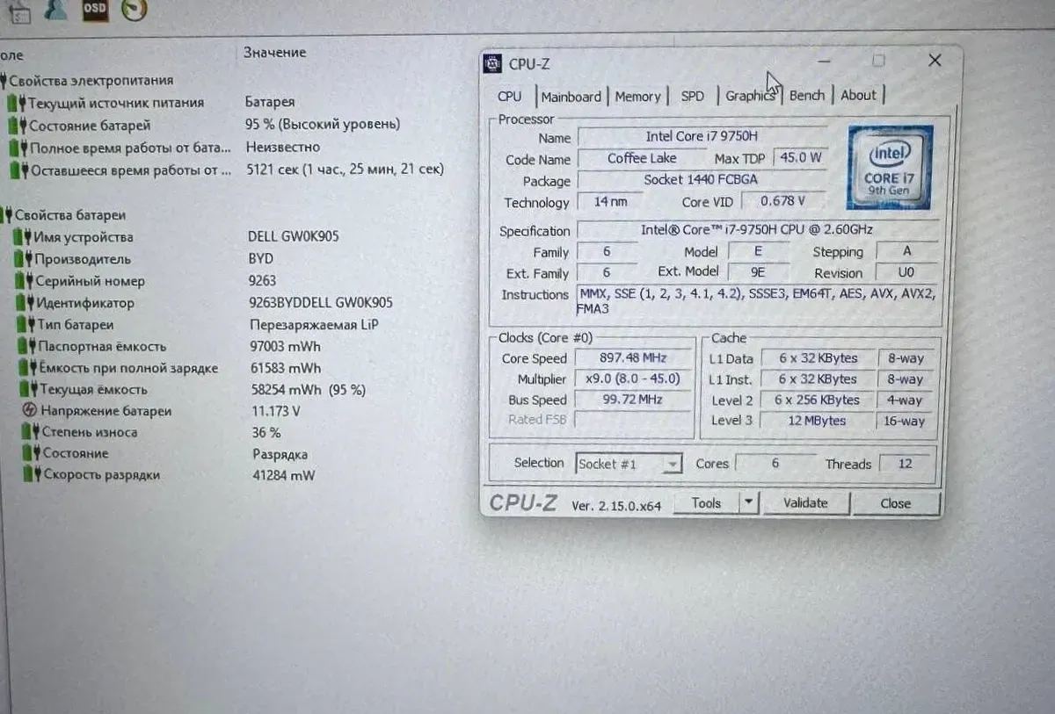Switch to the Mainboard tab
Image resolution: width=1055 pixels, height=714 pixels.
571,97
